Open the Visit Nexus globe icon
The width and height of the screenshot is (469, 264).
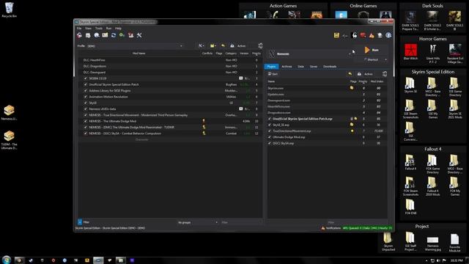[x=97, y=35]
